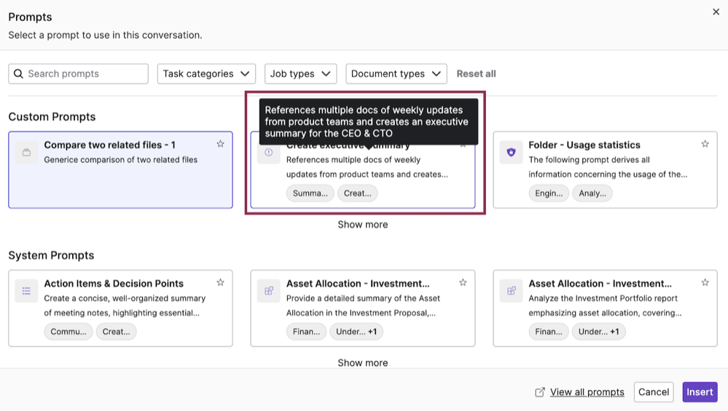This screenshot has height=411, width=728.
Task: Click the search magnifier icon
Action: tap(19, 73)
